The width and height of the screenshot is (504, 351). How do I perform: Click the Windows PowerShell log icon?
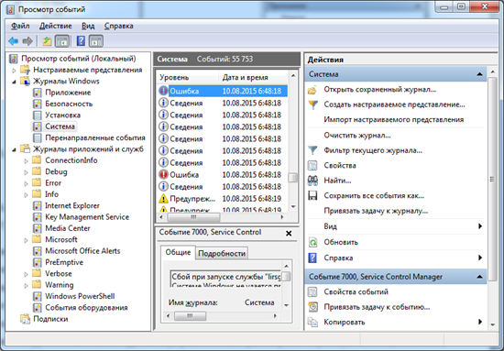coord(38,296)
